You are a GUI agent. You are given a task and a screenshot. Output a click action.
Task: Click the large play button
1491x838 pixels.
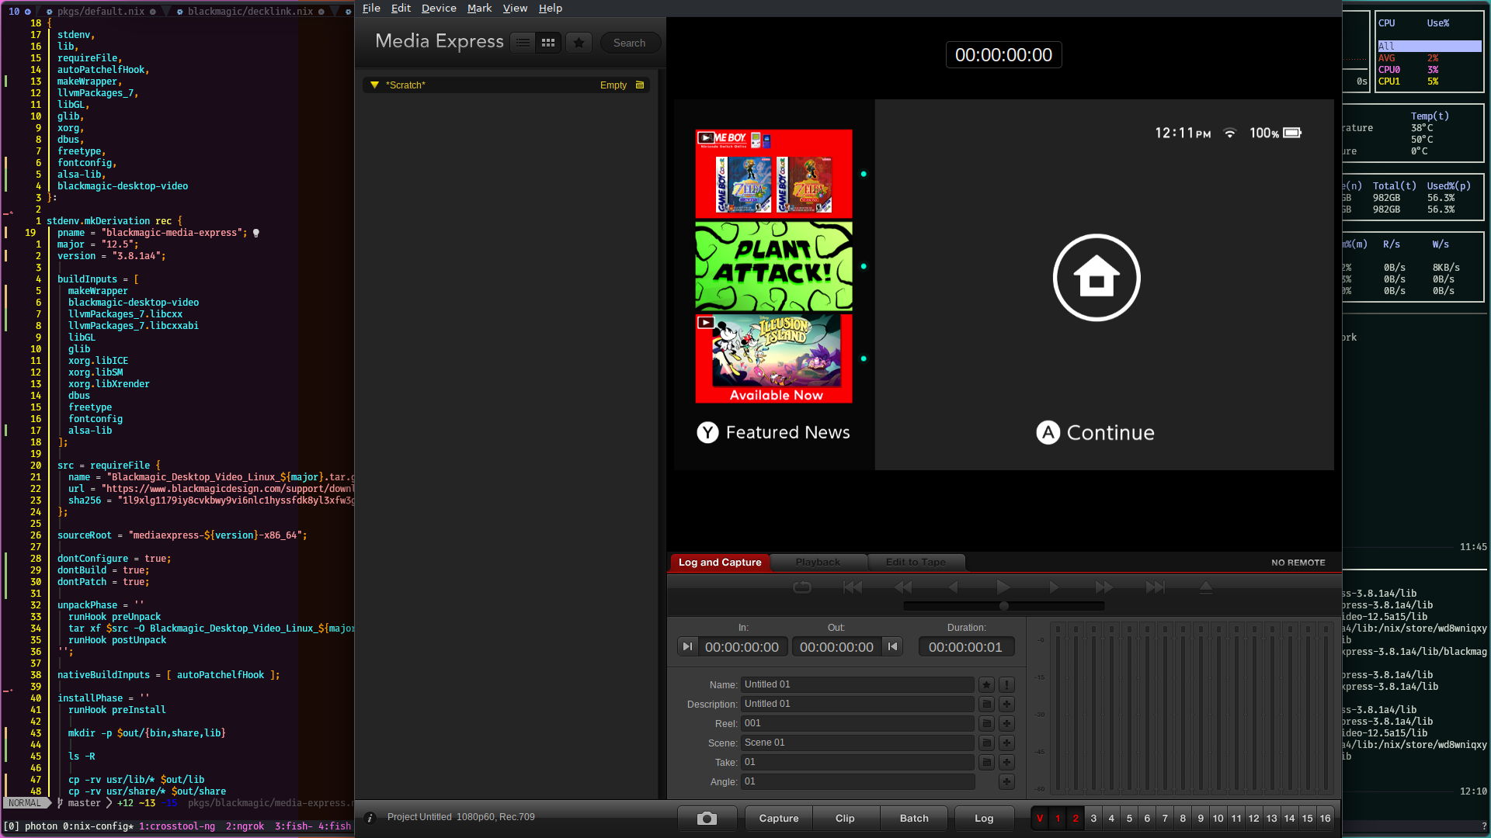(1003, 587)
